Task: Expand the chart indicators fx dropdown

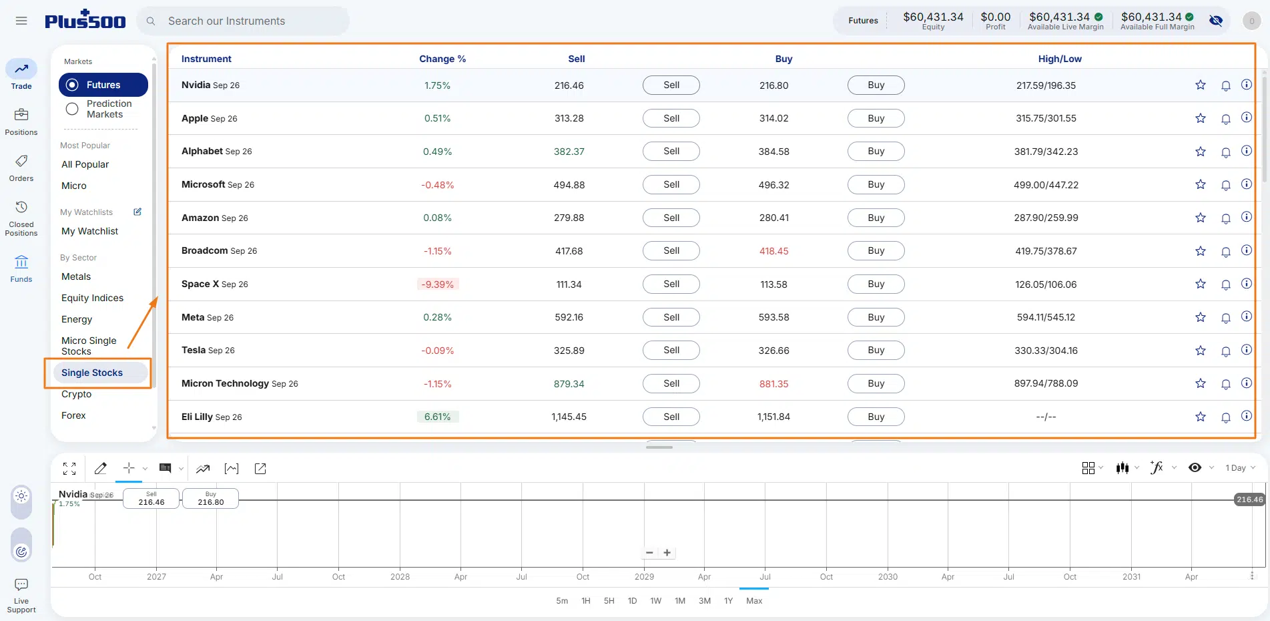Action: [1174, 468]
